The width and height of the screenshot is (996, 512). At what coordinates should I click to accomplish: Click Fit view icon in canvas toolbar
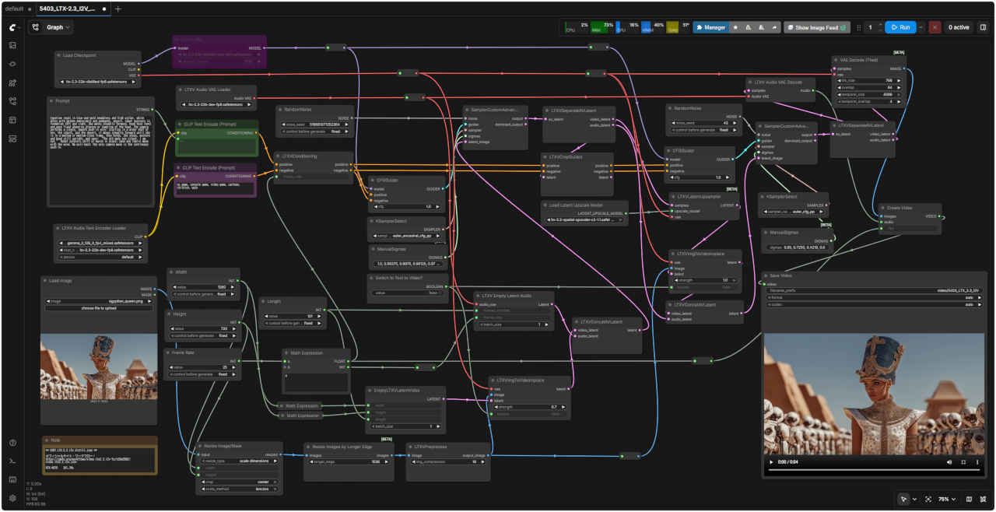click(928, 499)
